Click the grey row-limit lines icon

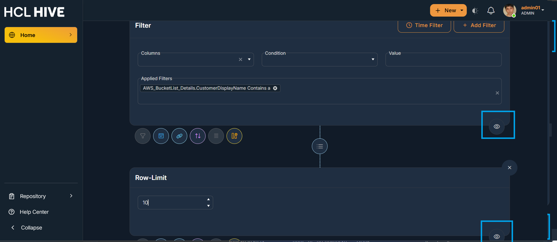point(216,136)
